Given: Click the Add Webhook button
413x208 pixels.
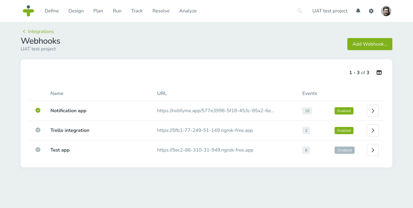Looking at the screenshot, I should pos(370,44).
